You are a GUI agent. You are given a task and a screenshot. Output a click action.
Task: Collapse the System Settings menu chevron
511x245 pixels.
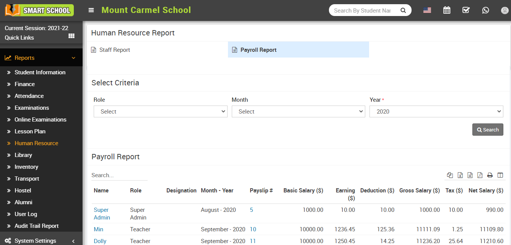tap(73, 240)
